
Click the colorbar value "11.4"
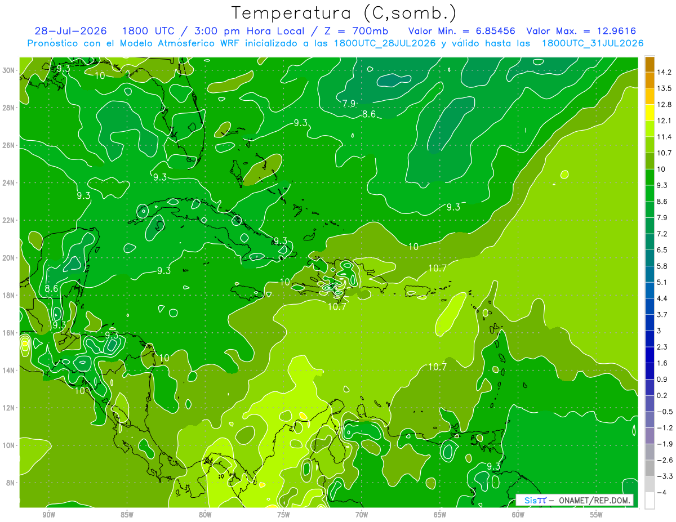pos(664,137)
